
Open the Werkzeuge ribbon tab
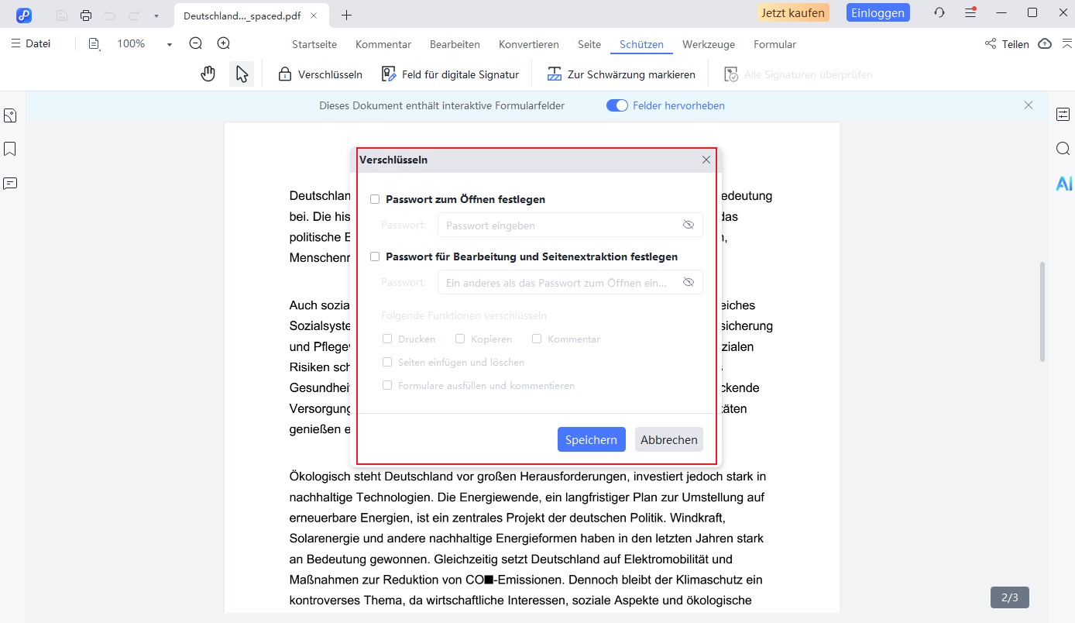point(708,44)
